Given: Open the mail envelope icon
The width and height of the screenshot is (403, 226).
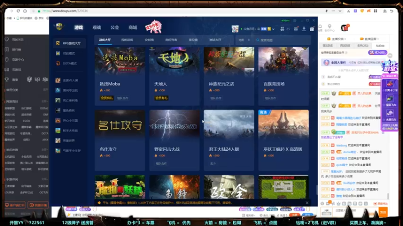Looking at the screenshot, I should coord(296,29).
